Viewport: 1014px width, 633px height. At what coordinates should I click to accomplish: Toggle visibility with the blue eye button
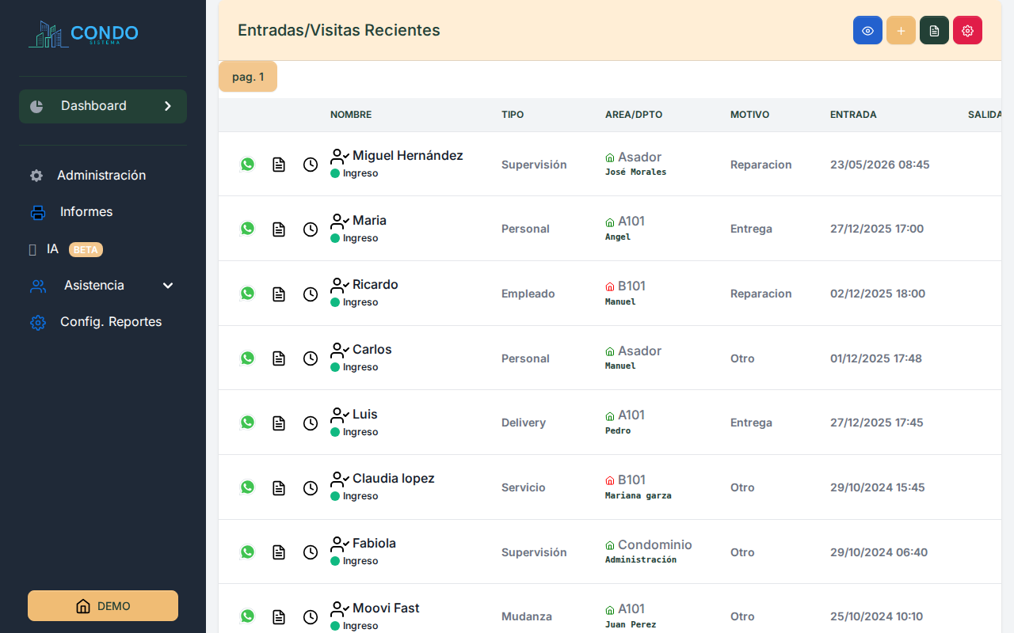click(867, 30)
